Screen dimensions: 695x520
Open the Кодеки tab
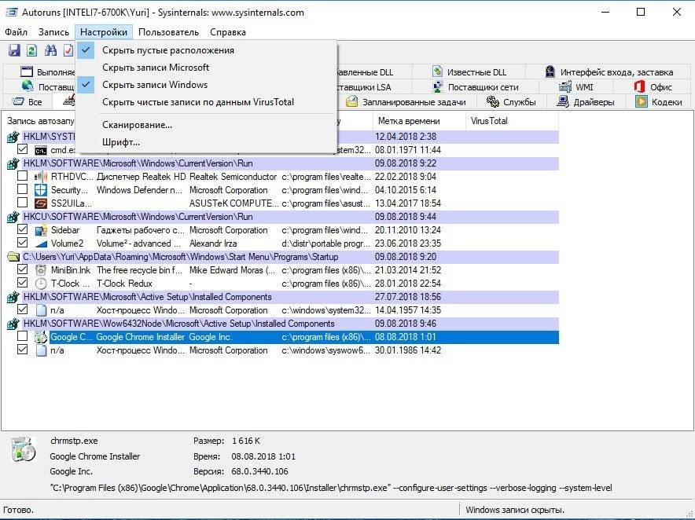(x=659, y=102)
